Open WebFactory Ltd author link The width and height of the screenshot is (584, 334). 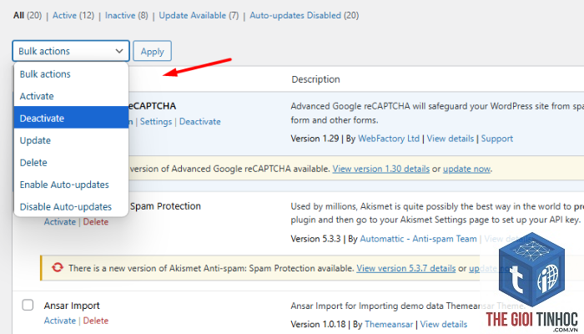coord(389,139)
